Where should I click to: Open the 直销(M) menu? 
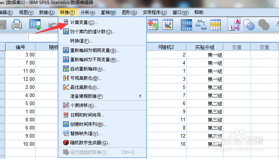pyautogui.click(x=108, y=13)
